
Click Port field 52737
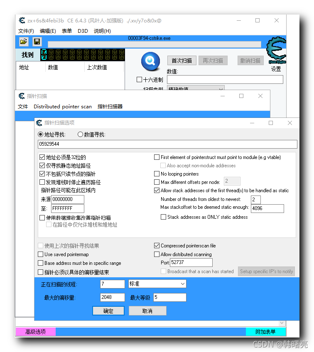pos(191,262)
